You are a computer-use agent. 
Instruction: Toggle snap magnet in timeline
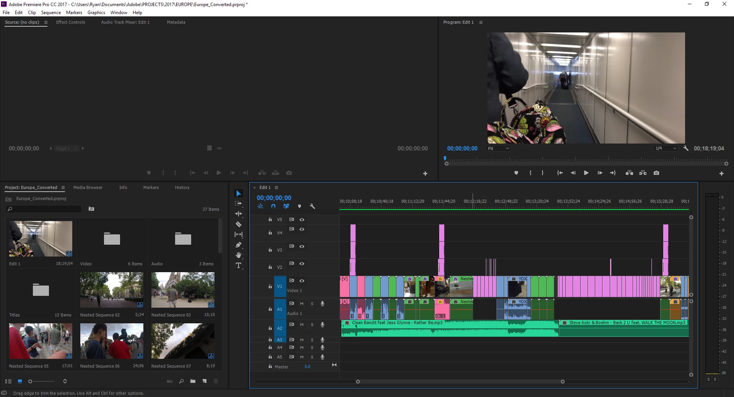(x=273, y=206)
